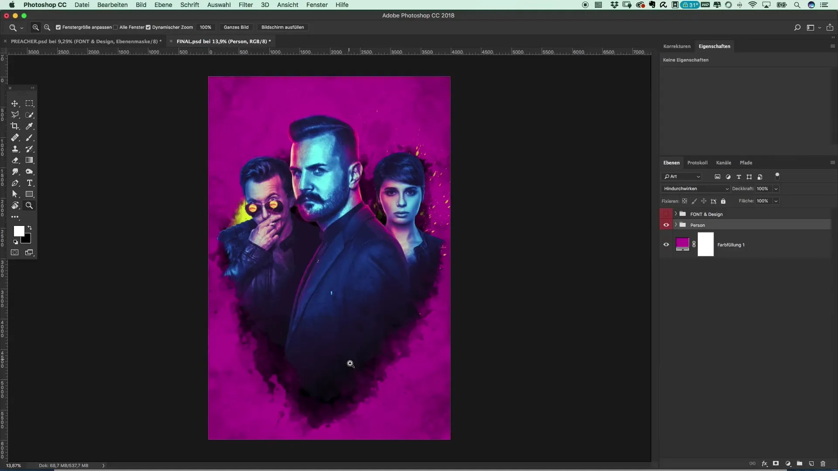The image size is (838, 471).
Task: Filter layers by type layers icon
Action: [x=738, y=177]
